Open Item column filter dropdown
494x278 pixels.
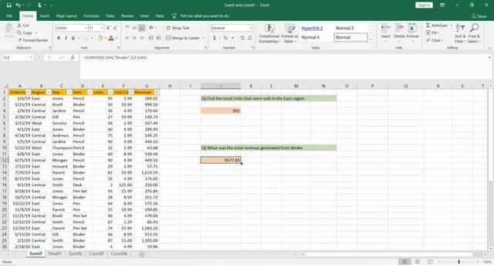tap(90, 93)
